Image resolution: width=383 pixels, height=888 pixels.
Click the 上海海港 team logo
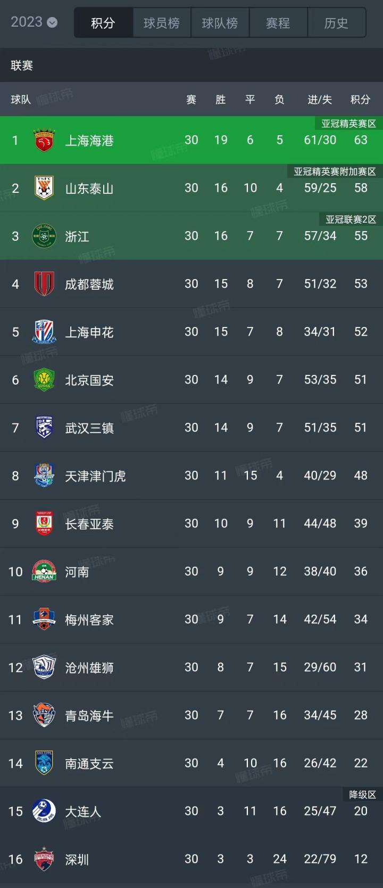(x=44, y=140)
